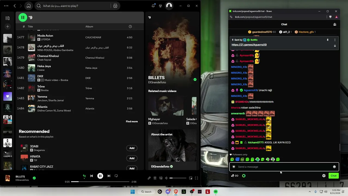This screenshot has width=348, height=196.
Task: Unpin the BotRix pinned message
Action: pos(328,40)
